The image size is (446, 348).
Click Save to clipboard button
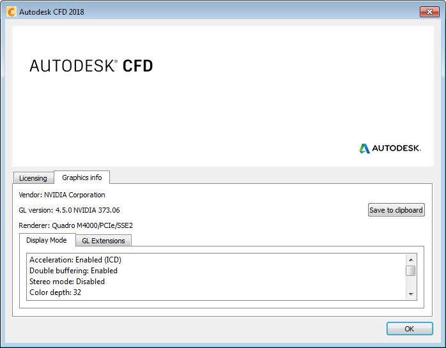pos(396,210)
